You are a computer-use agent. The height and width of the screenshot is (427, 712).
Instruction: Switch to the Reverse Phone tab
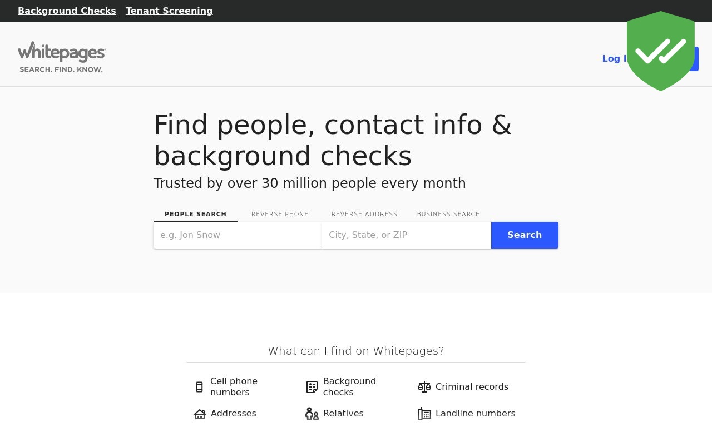click(x=280, y=214)
